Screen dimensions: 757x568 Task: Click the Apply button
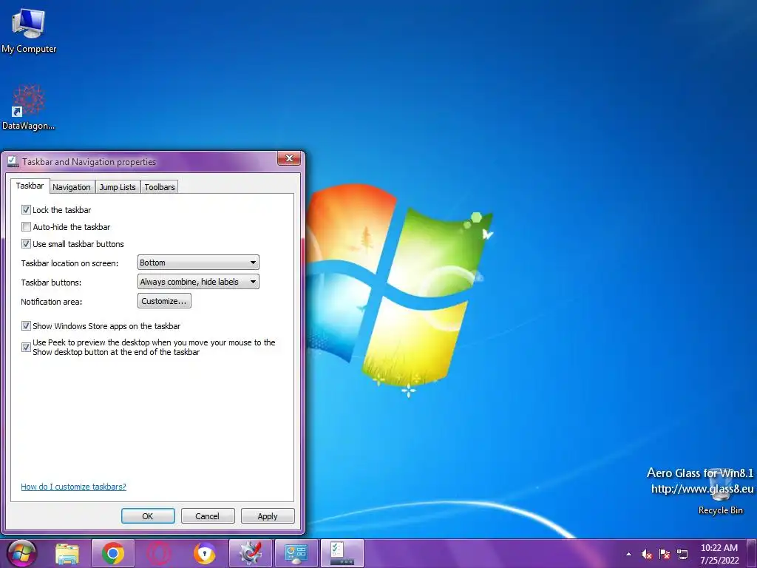tap(268, 515)
